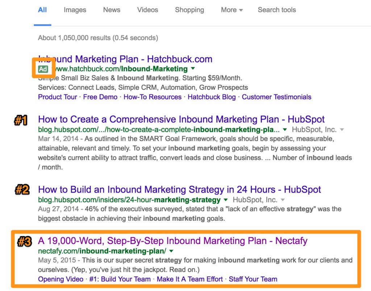Expand arrow next to inbound-marketing-pla... URL

coord(285,129)
